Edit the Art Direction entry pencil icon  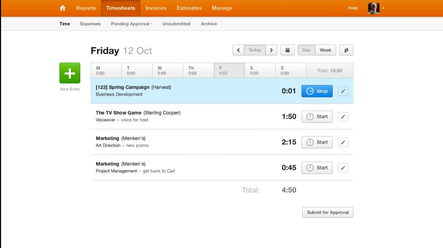click(x=343, y=142)
